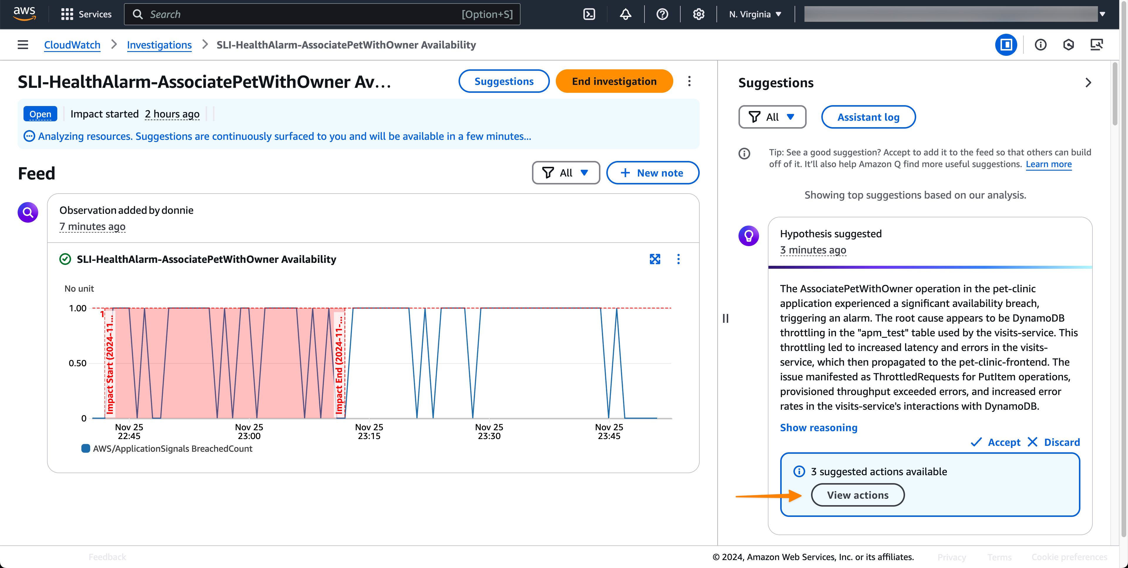The height and width of the screenshot is (568, 1128).
Task: Open AWS CloudShell icon in top bar
Action: pos(589,14)
